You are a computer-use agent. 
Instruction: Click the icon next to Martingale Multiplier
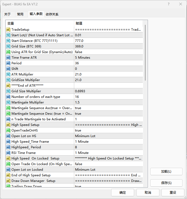click(8, 102)
